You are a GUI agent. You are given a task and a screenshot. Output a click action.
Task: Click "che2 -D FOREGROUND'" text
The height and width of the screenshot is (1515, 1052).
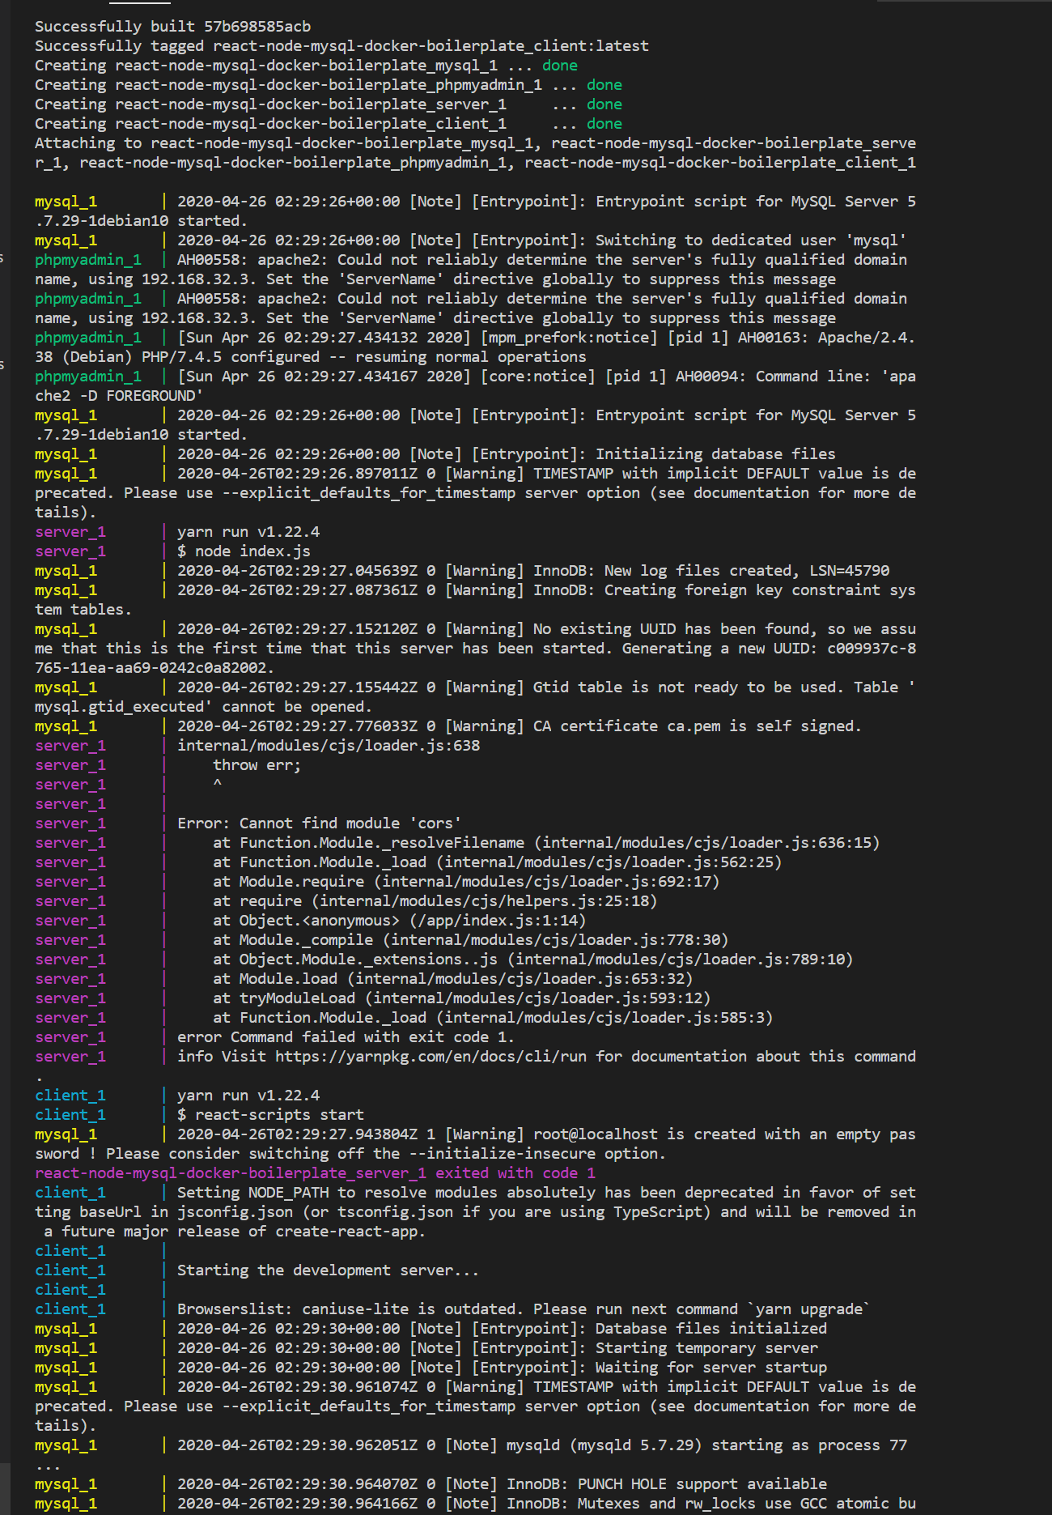pyautogui.click(x=119, y=396)
